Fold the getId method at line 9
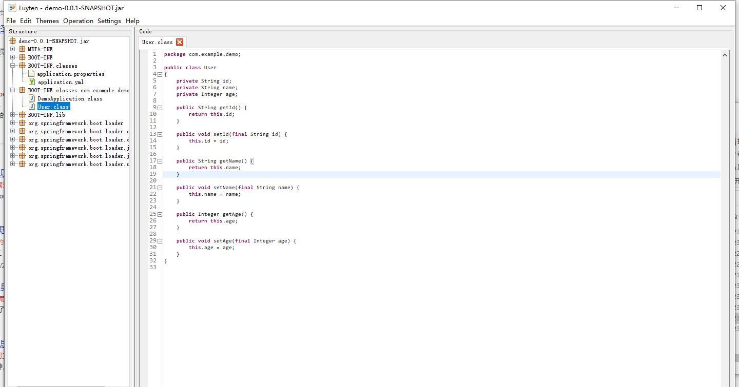739x387 pixels. pyautogui.click(x=160, y=108)
